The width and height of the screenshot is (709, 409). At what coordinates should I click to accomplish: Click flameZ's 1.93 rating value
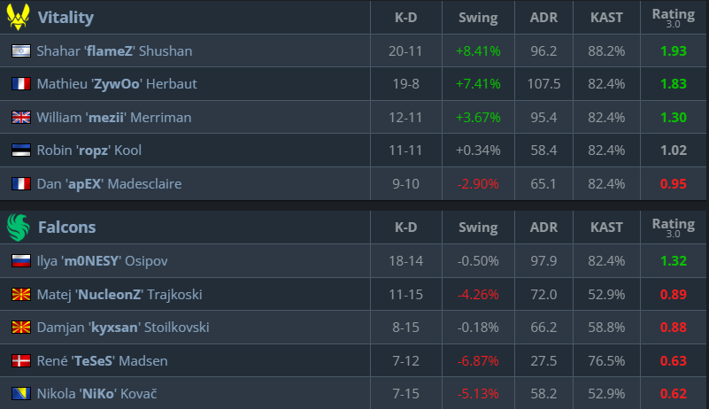673,51
